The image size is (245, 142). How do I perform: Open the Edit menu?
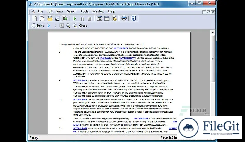coord(50,11)
